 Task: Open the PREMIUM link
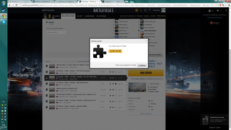click(x=161, y=16)
